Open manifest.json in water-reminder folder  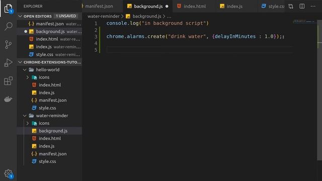point(49,154)
